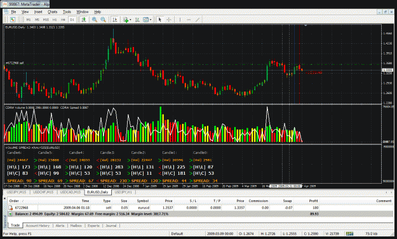Switch to USDCAD,M15 chart tab
Viewport: 397px width, 239px height.
71,192
